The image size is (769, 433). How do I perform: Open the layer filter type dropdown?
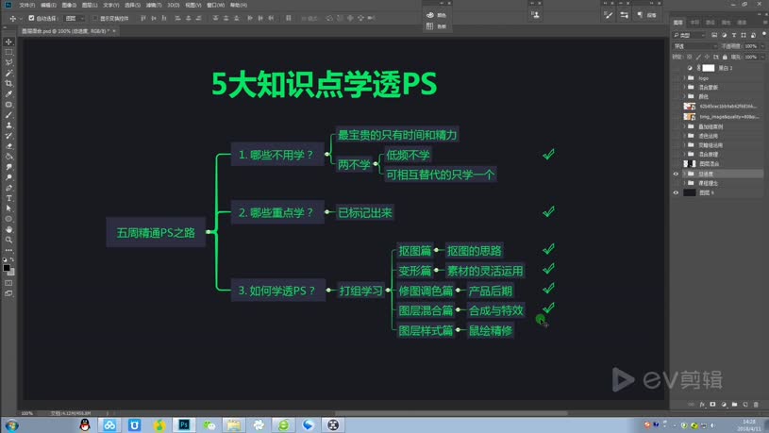[x=690, y=35]
